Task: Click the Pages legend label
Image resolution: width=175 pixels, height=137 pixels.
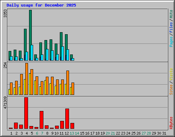Action: pyautogui.click(x=171, y=42)
